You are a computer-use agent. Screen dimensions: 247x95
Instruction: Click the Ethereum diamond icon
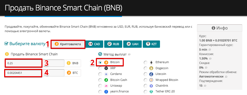[x=151, y=62]
